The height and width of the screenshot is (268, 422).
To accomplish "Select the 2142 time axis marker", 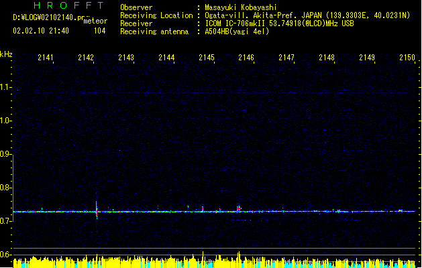I will click(86, 58).
